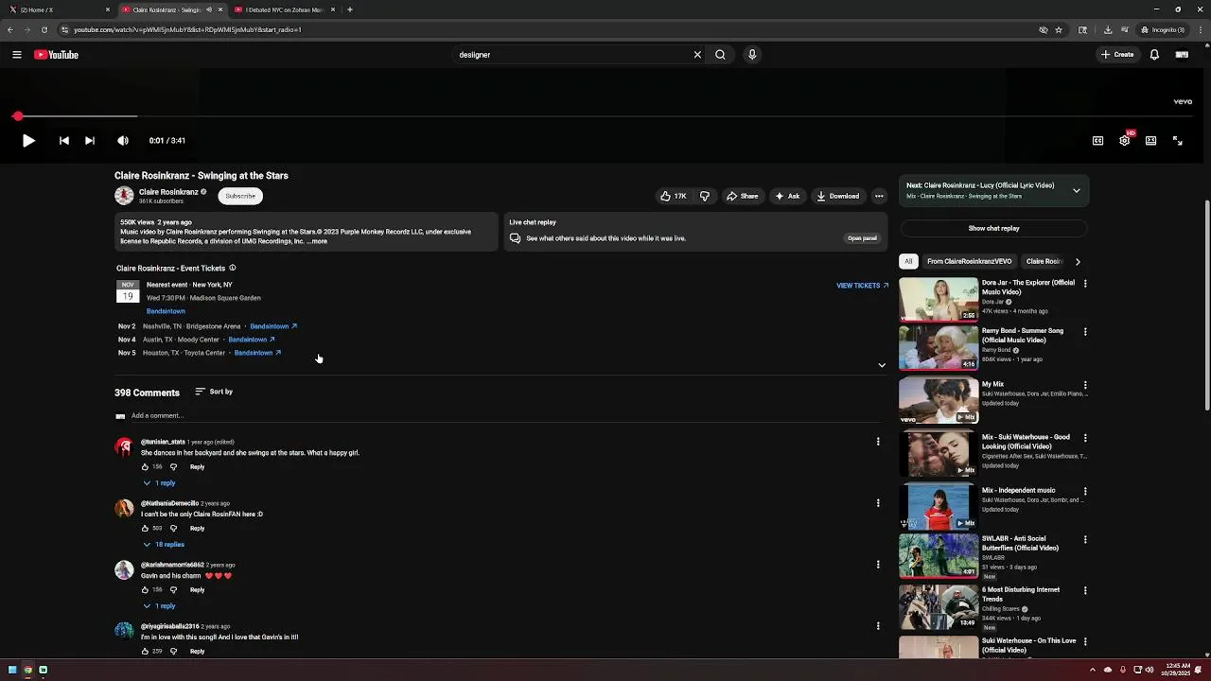Open VIEW TICKETS link
1211x681 pixels.
[x=862, y=285]
